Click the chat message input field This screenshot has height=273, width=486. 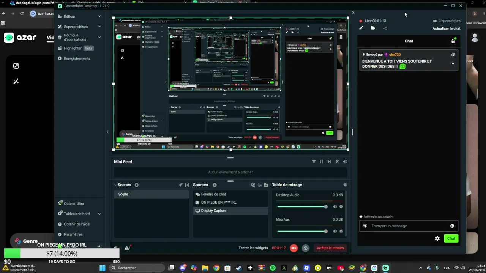coord(409,226)
